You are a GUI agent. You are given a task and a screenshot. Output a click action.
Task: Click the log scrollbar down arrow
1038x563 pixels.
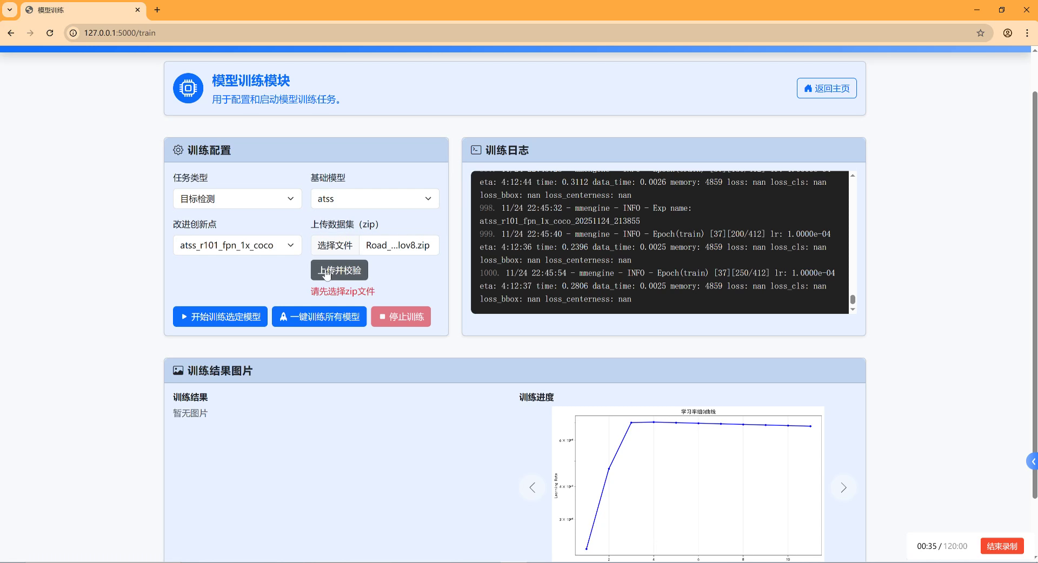(x=853, y=310)
